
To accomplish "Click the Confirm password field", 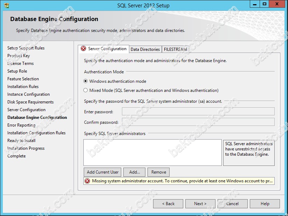I will (198, 122).
